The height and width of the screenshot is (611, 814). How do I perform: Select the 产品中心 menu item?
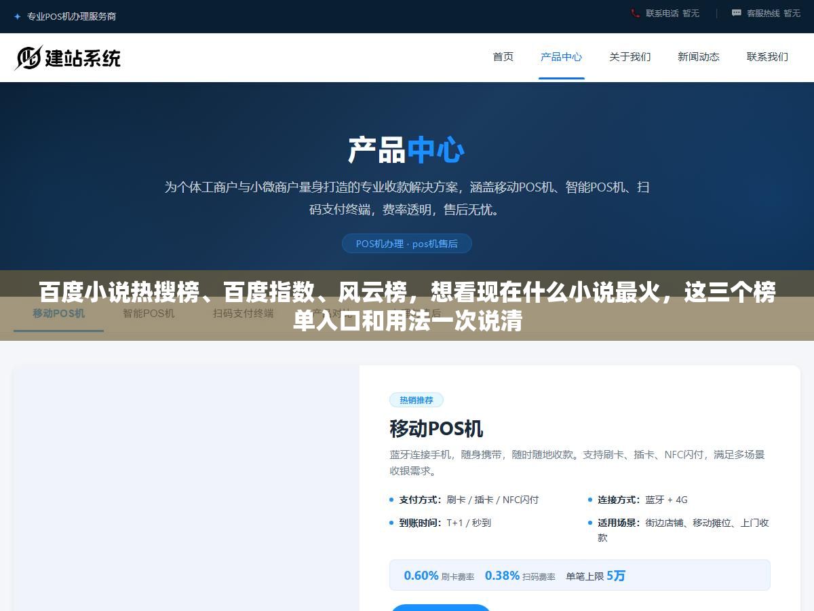pyautogui.click(x=561, y=57)
